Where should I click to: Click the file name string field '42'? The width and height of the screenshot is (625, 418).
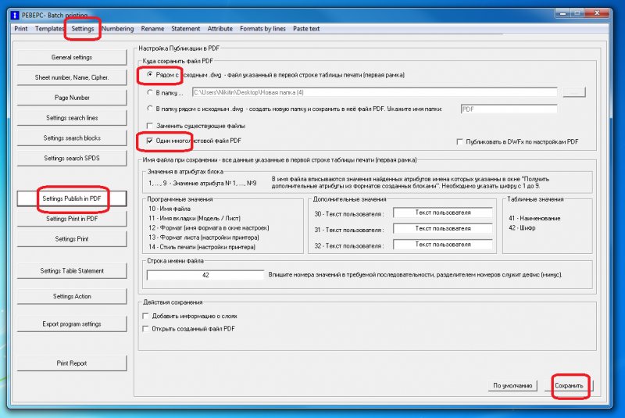205,275
